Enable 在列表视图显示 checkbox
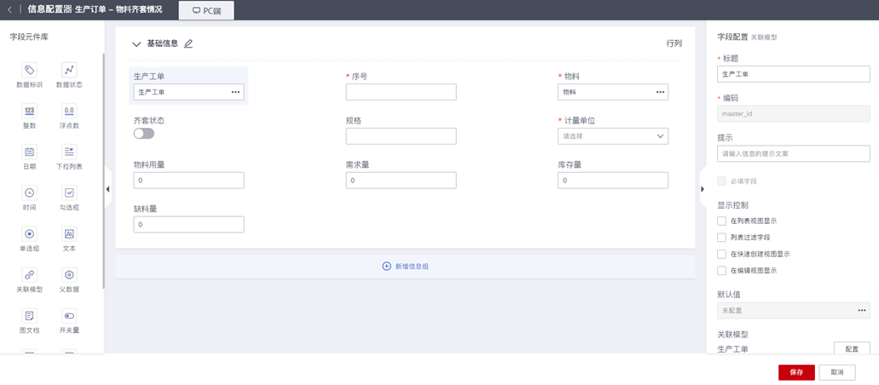The height and width of the screenshot is (385, 879). click(x=722, y=221)
